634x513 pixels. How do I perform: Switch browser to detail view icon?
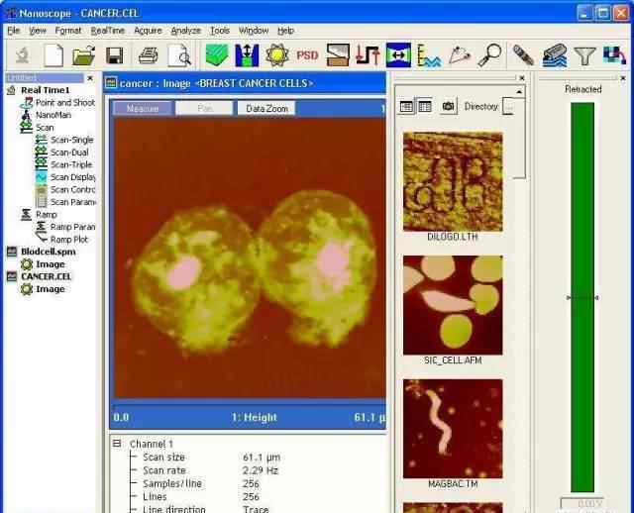(x=425, y=107)
